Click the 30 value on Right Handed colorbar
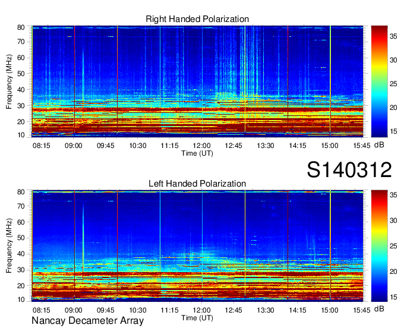Image resolution: width=404 pixels, height=328 pixels. (393, 60)
